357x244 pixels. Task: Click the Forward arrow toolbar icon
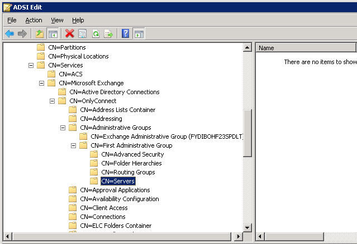coord(22,34)
